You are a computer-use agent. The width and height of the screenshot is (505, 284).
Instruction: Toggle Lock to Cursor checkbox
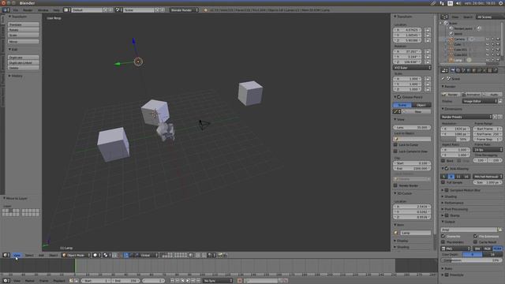click(x=395, y=145)
